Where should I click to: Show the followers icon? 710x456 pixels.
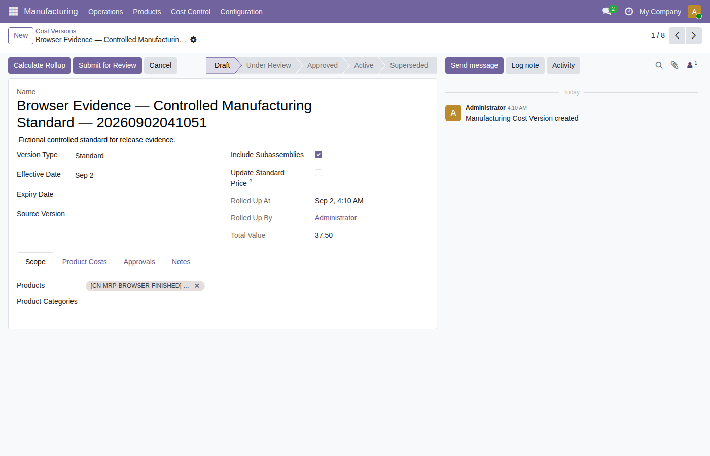pyautogui.click(x=692, y=65)
